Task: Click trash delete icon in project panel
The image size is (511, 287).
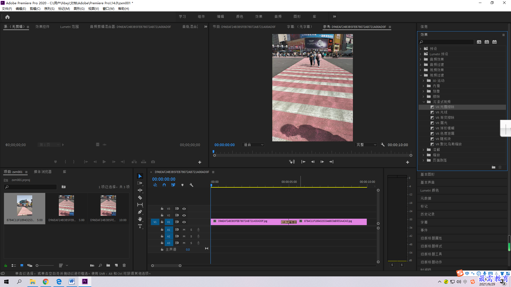Action: 124,265
